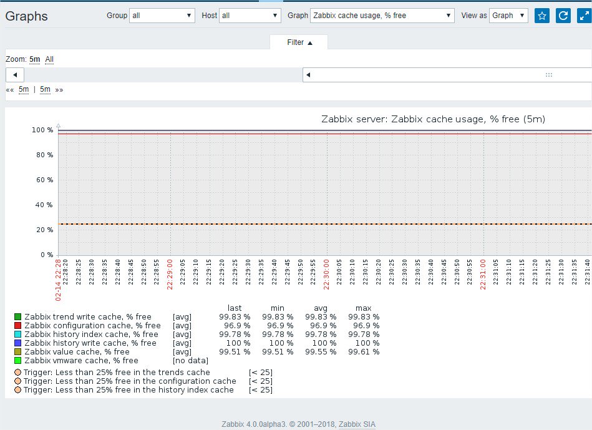Open the Group dropdown
The height and width of the screenshot is (430, 592).
[162, 16]
